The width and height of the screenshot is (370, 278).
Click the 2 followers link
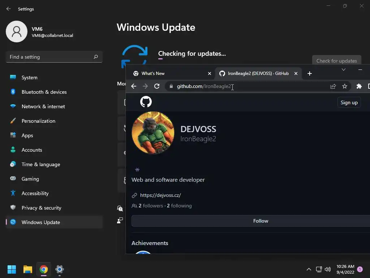151,206
